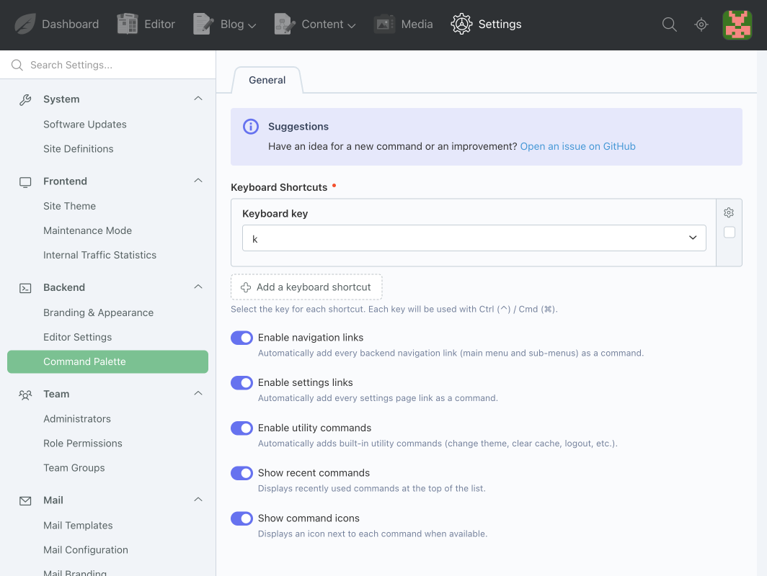Open Site Definitions settings
This screenshot has height=576, width=767.
(79, 148)
